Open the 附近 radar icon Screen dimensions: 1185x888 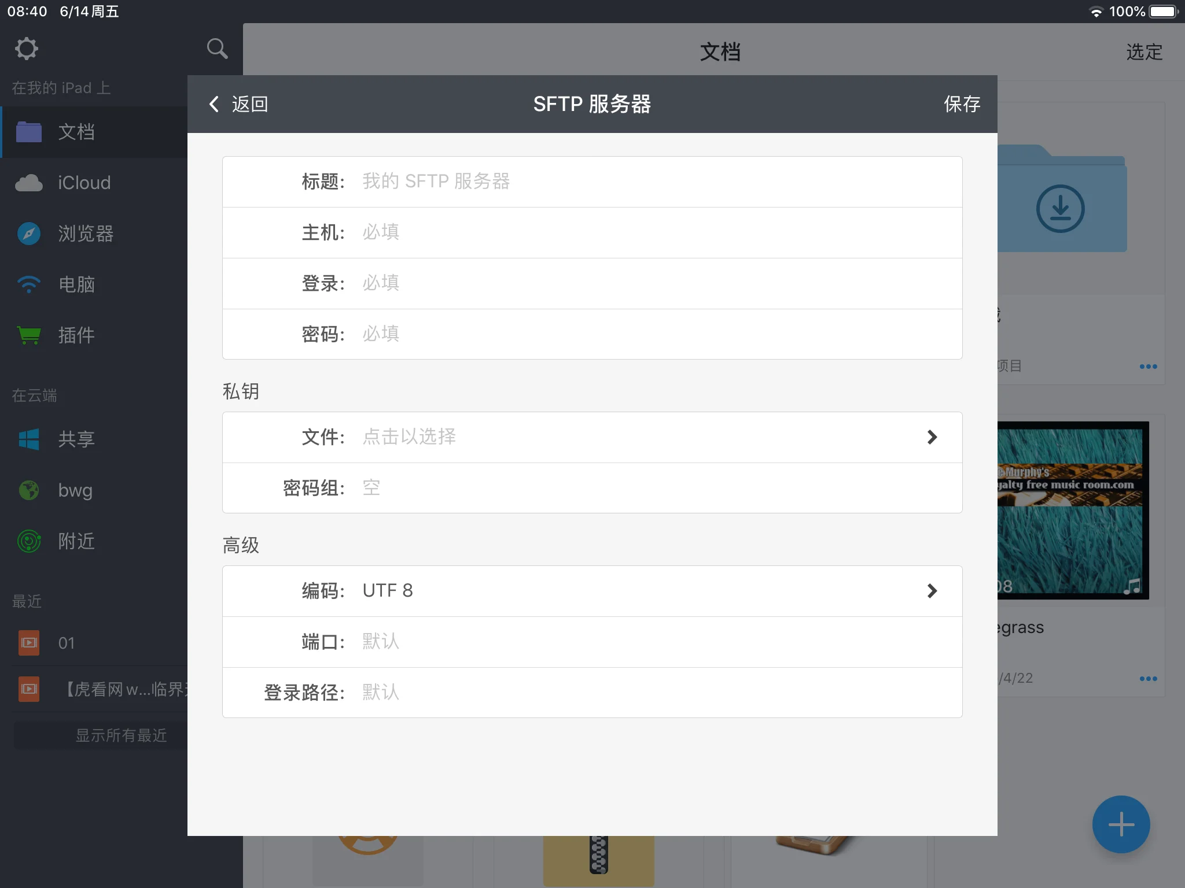tap(29, 541)
